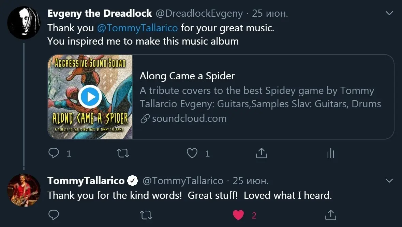Open the @TommyTallarico mention link
The height and width of the screenshot is (227, 402).
tap(137, 28)
